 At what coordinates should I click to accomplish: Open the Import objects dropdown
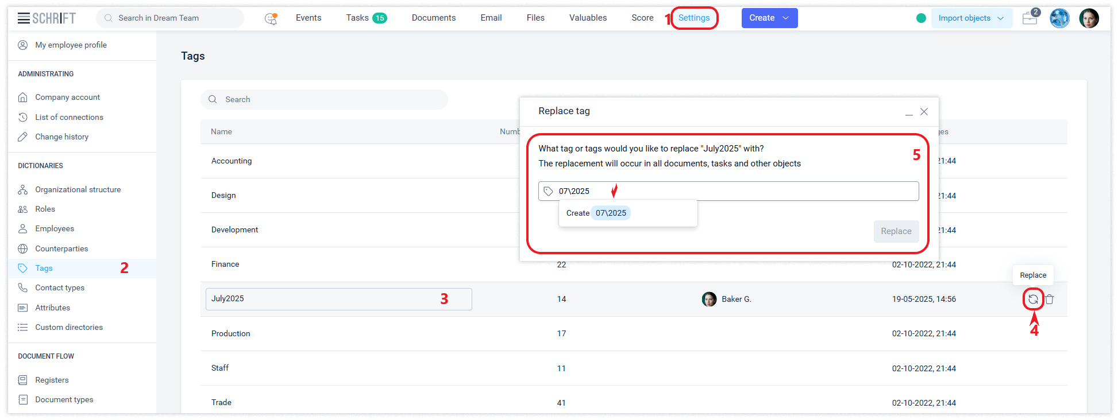[971, 18]
